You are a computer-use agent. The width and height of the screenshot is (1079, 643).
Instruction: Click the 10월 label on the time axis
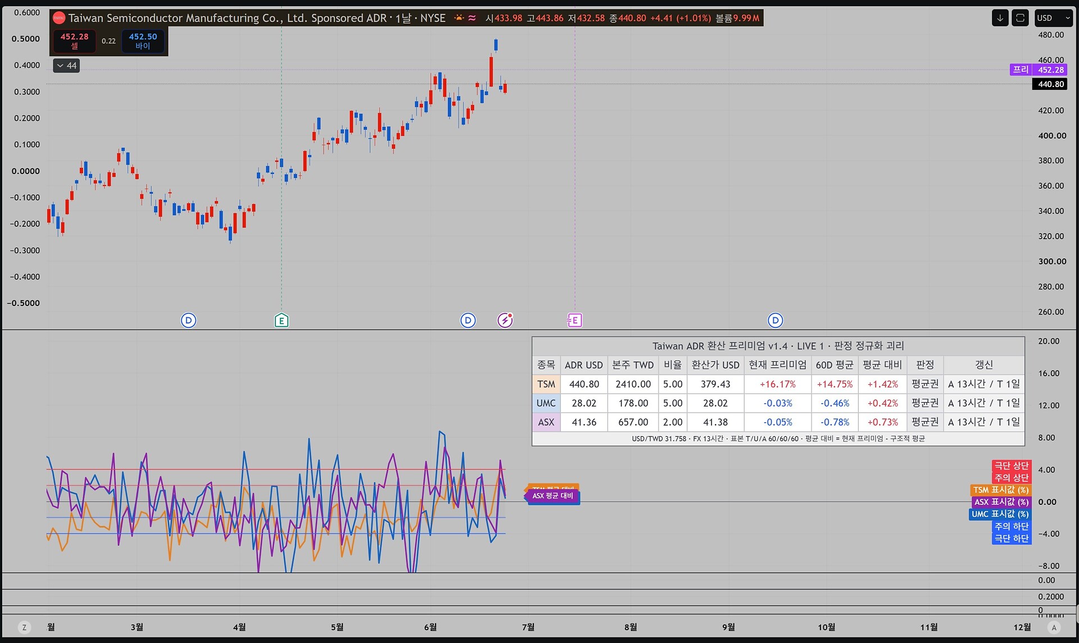point(826,627)
